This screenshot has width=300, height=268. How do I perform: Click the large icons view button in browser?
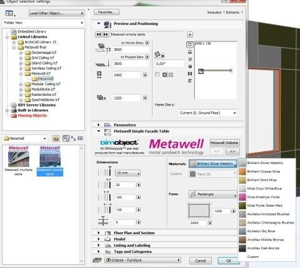66,138
